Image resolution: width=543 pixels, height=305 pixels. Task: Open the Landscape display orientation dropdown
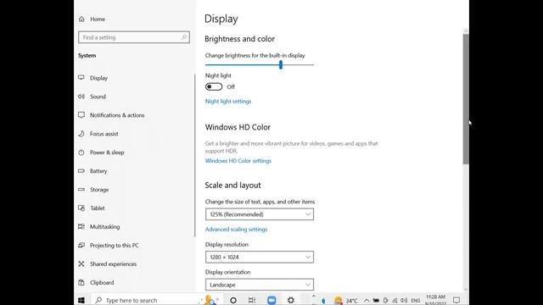pyautogui.click(x=260, y=285)
